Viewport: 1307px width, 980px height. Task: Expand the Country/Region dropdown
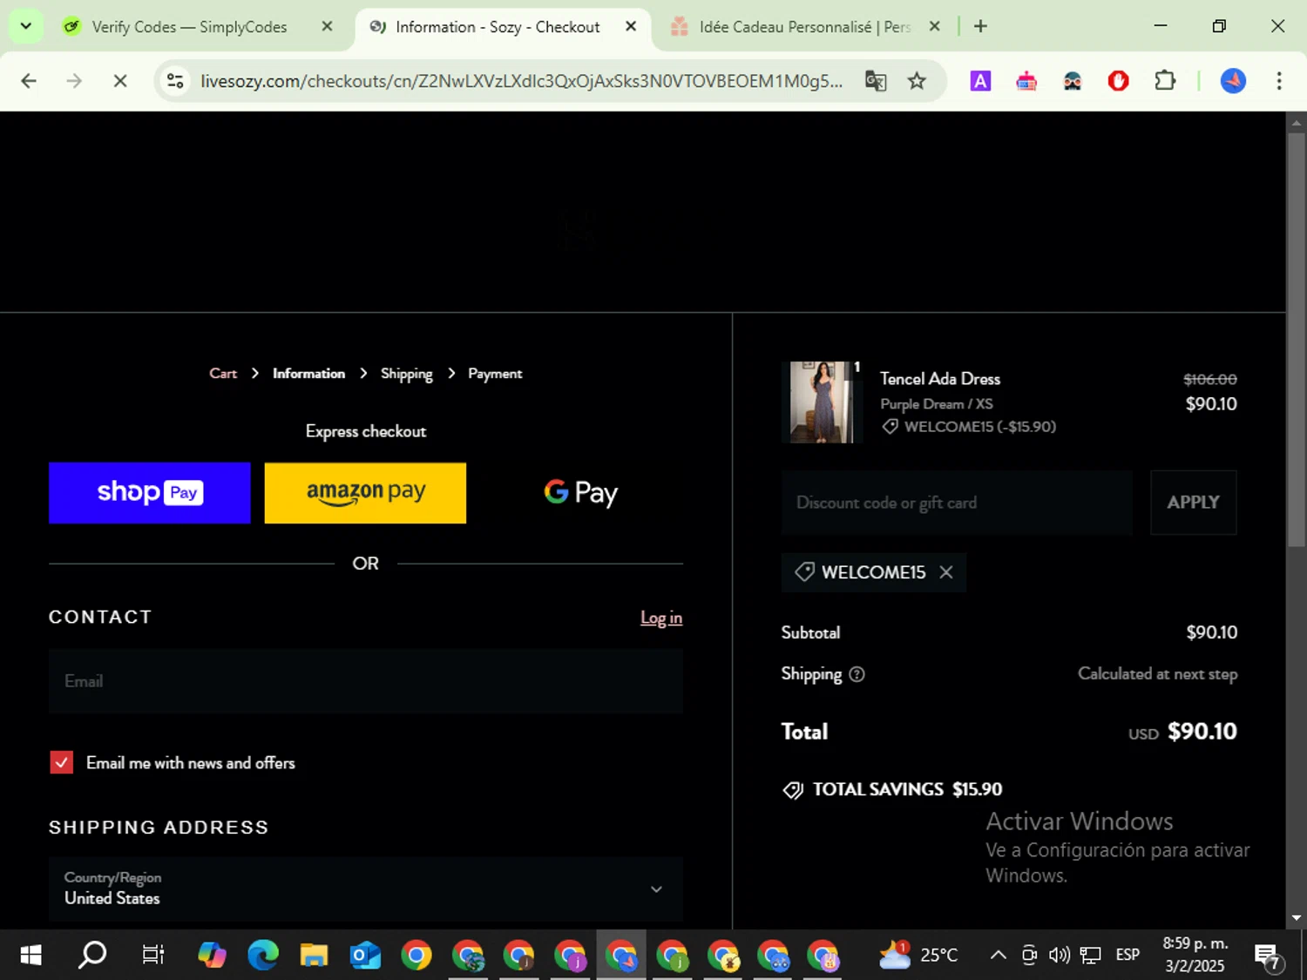coord(366,889)
